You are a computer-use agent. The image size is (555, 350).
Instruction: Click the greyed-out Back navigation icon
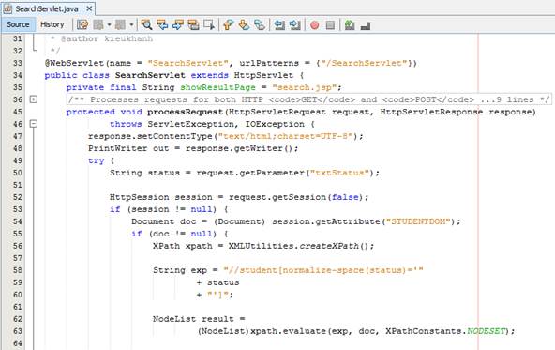point(98,24)
